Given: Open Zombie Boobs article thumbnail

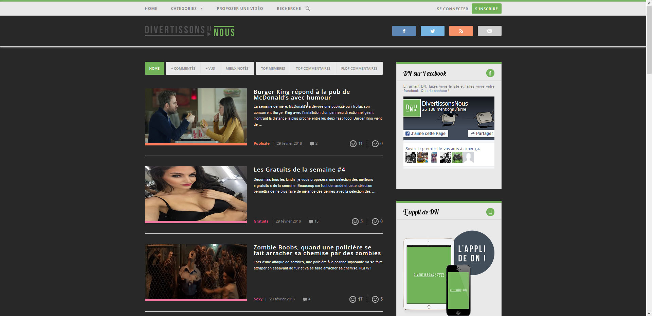Looking at the screenshot, I should click(196, 272).
